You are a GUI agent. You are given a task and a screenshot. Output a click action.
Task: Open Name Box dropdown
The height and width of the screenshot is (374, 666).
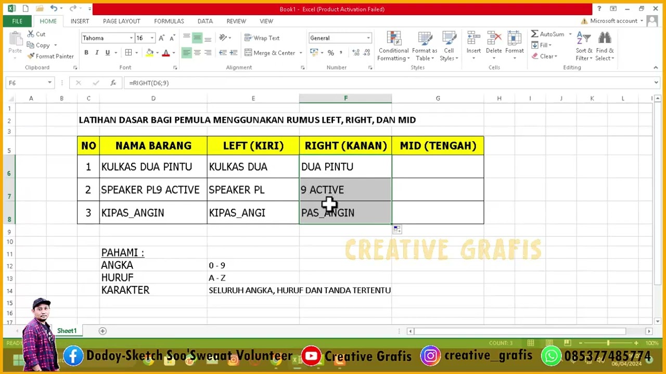tap(49, 83)
